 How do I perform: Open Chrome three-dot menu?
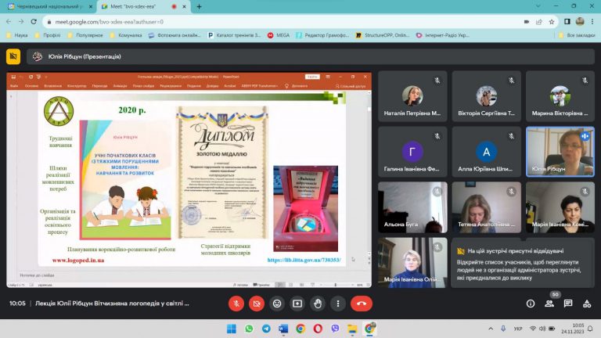coord(592,22)
